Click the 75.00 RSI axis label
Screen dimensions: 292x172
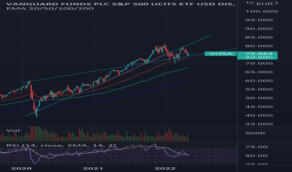(x=256, y=147)
